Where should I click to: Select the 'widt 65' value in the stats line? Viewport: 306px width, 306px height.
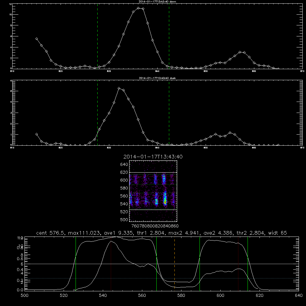tap(278, 233)
